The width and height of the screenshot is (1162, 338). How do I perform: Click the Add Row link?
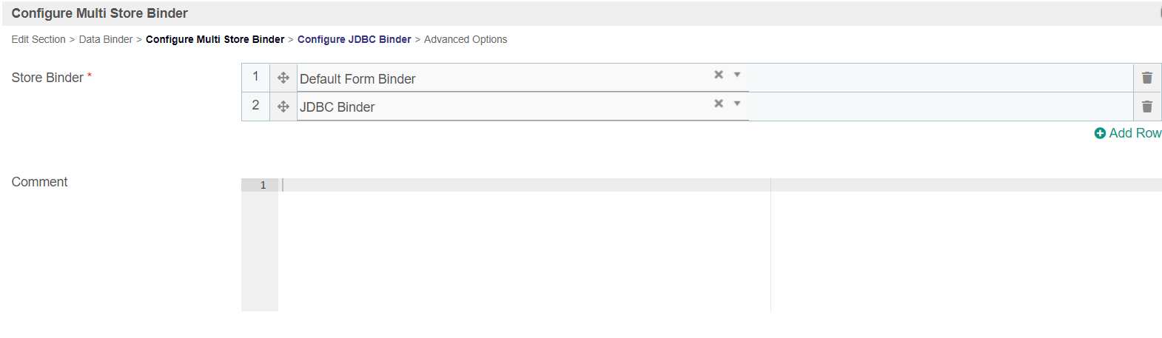(x=1135, y=133)
